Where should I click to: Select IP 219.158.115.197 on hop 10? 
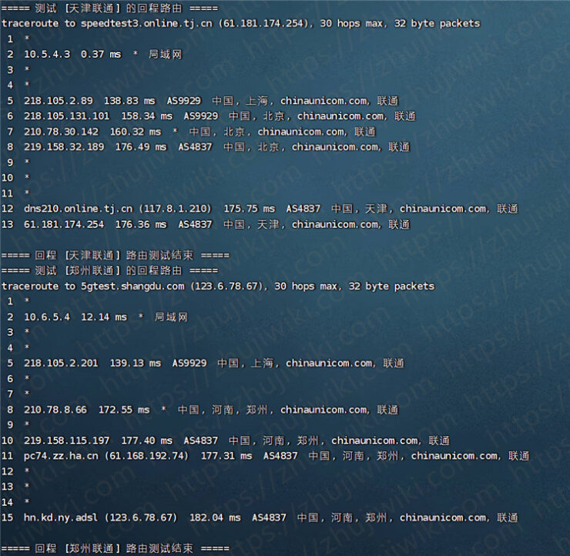point(67,440)
